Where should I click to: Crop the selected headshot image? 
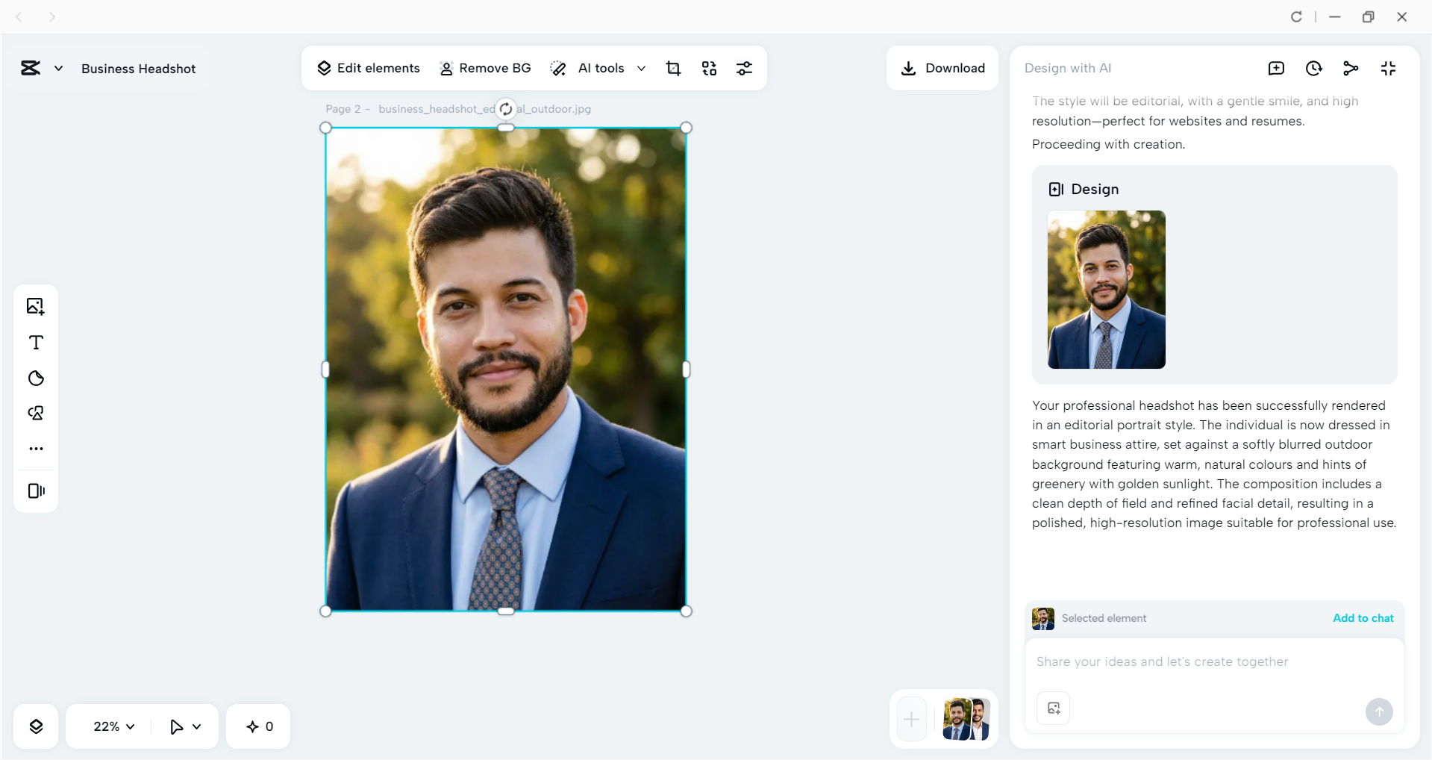tap(673, 68)
